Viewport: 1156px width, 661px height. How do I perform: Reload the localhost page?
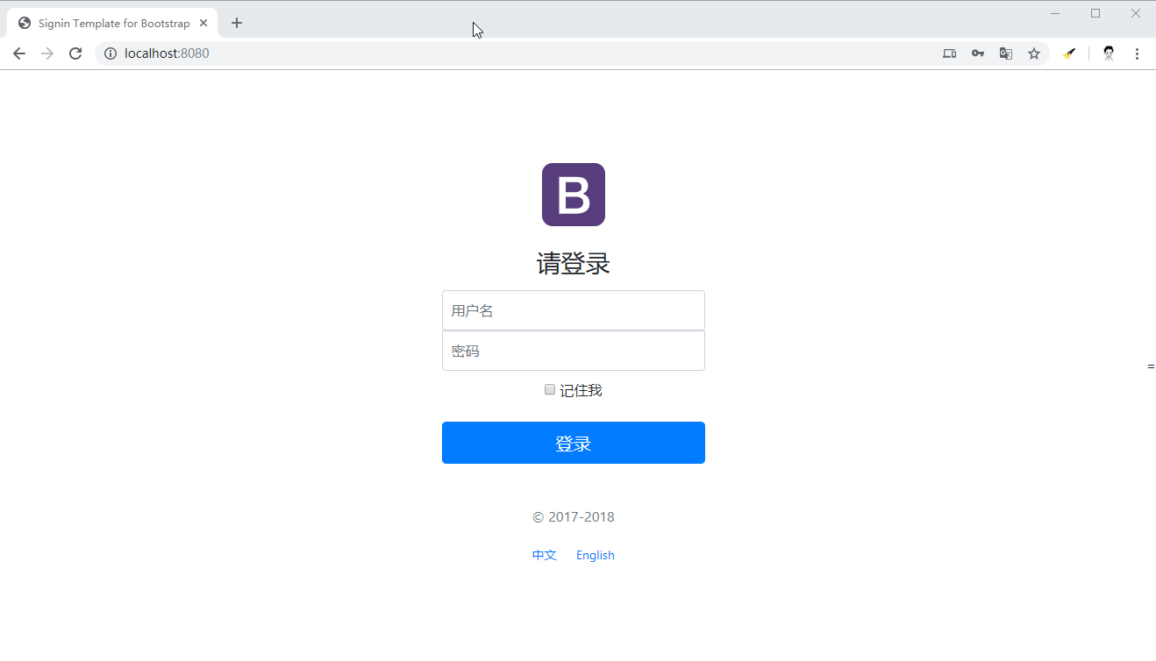pos(75,53)
